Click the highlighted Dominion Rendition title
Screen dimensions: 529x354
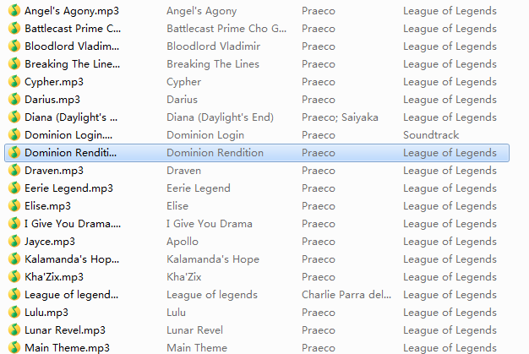tap(215, 153)
